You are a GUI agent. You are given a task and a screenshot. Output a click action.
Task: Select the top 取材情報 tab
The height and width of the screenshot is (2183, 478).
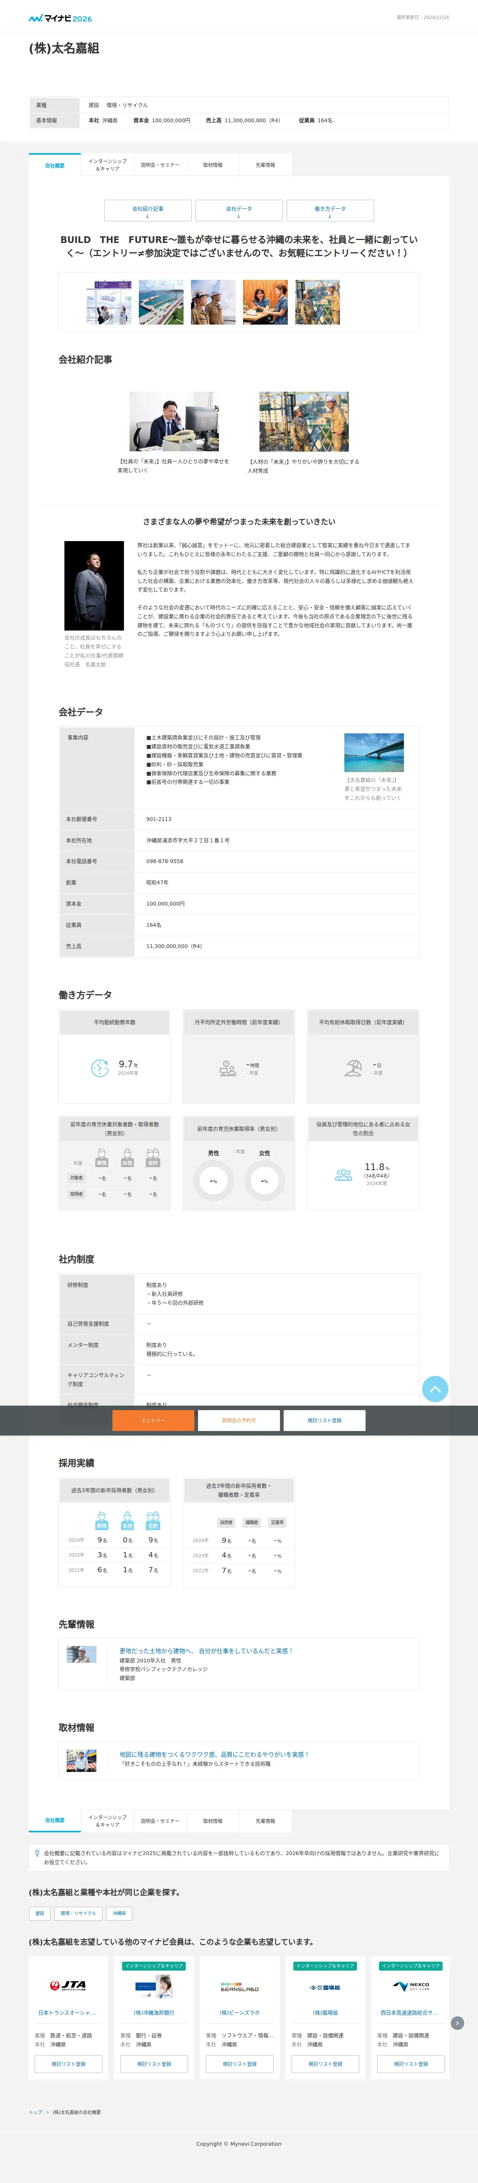click(212, 164)
